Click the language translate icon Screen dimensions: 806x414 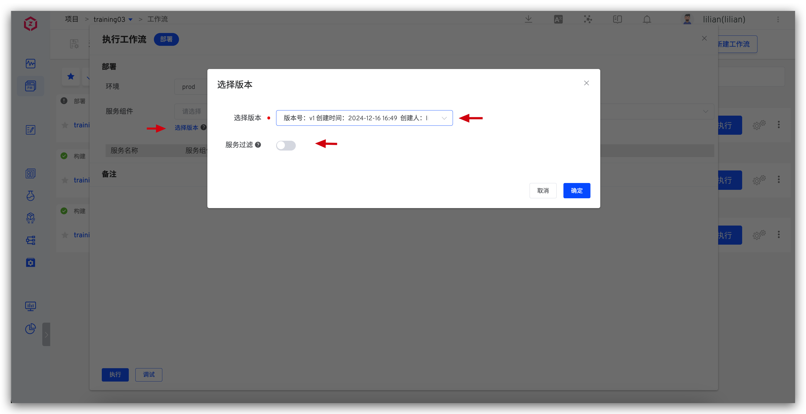click(x=558, y=19)
